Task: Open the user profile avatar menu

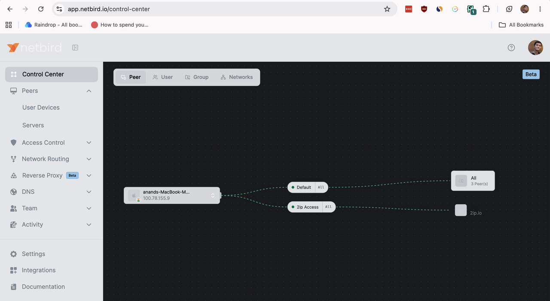Action: (535, 48)
